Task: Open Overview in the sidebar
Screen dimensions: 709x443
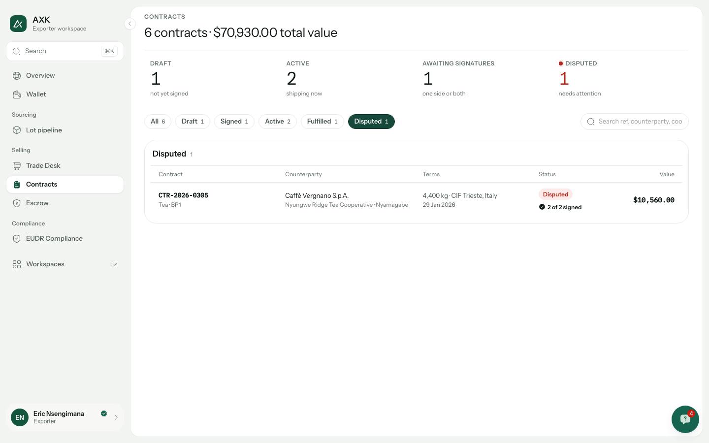Action: point(65,76)
